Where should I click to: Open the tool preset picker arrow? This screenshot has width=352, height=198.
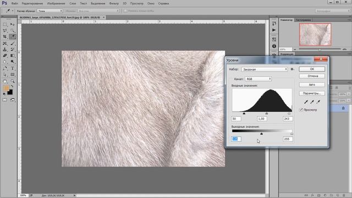pyautogui.click(x=13, y=11)
